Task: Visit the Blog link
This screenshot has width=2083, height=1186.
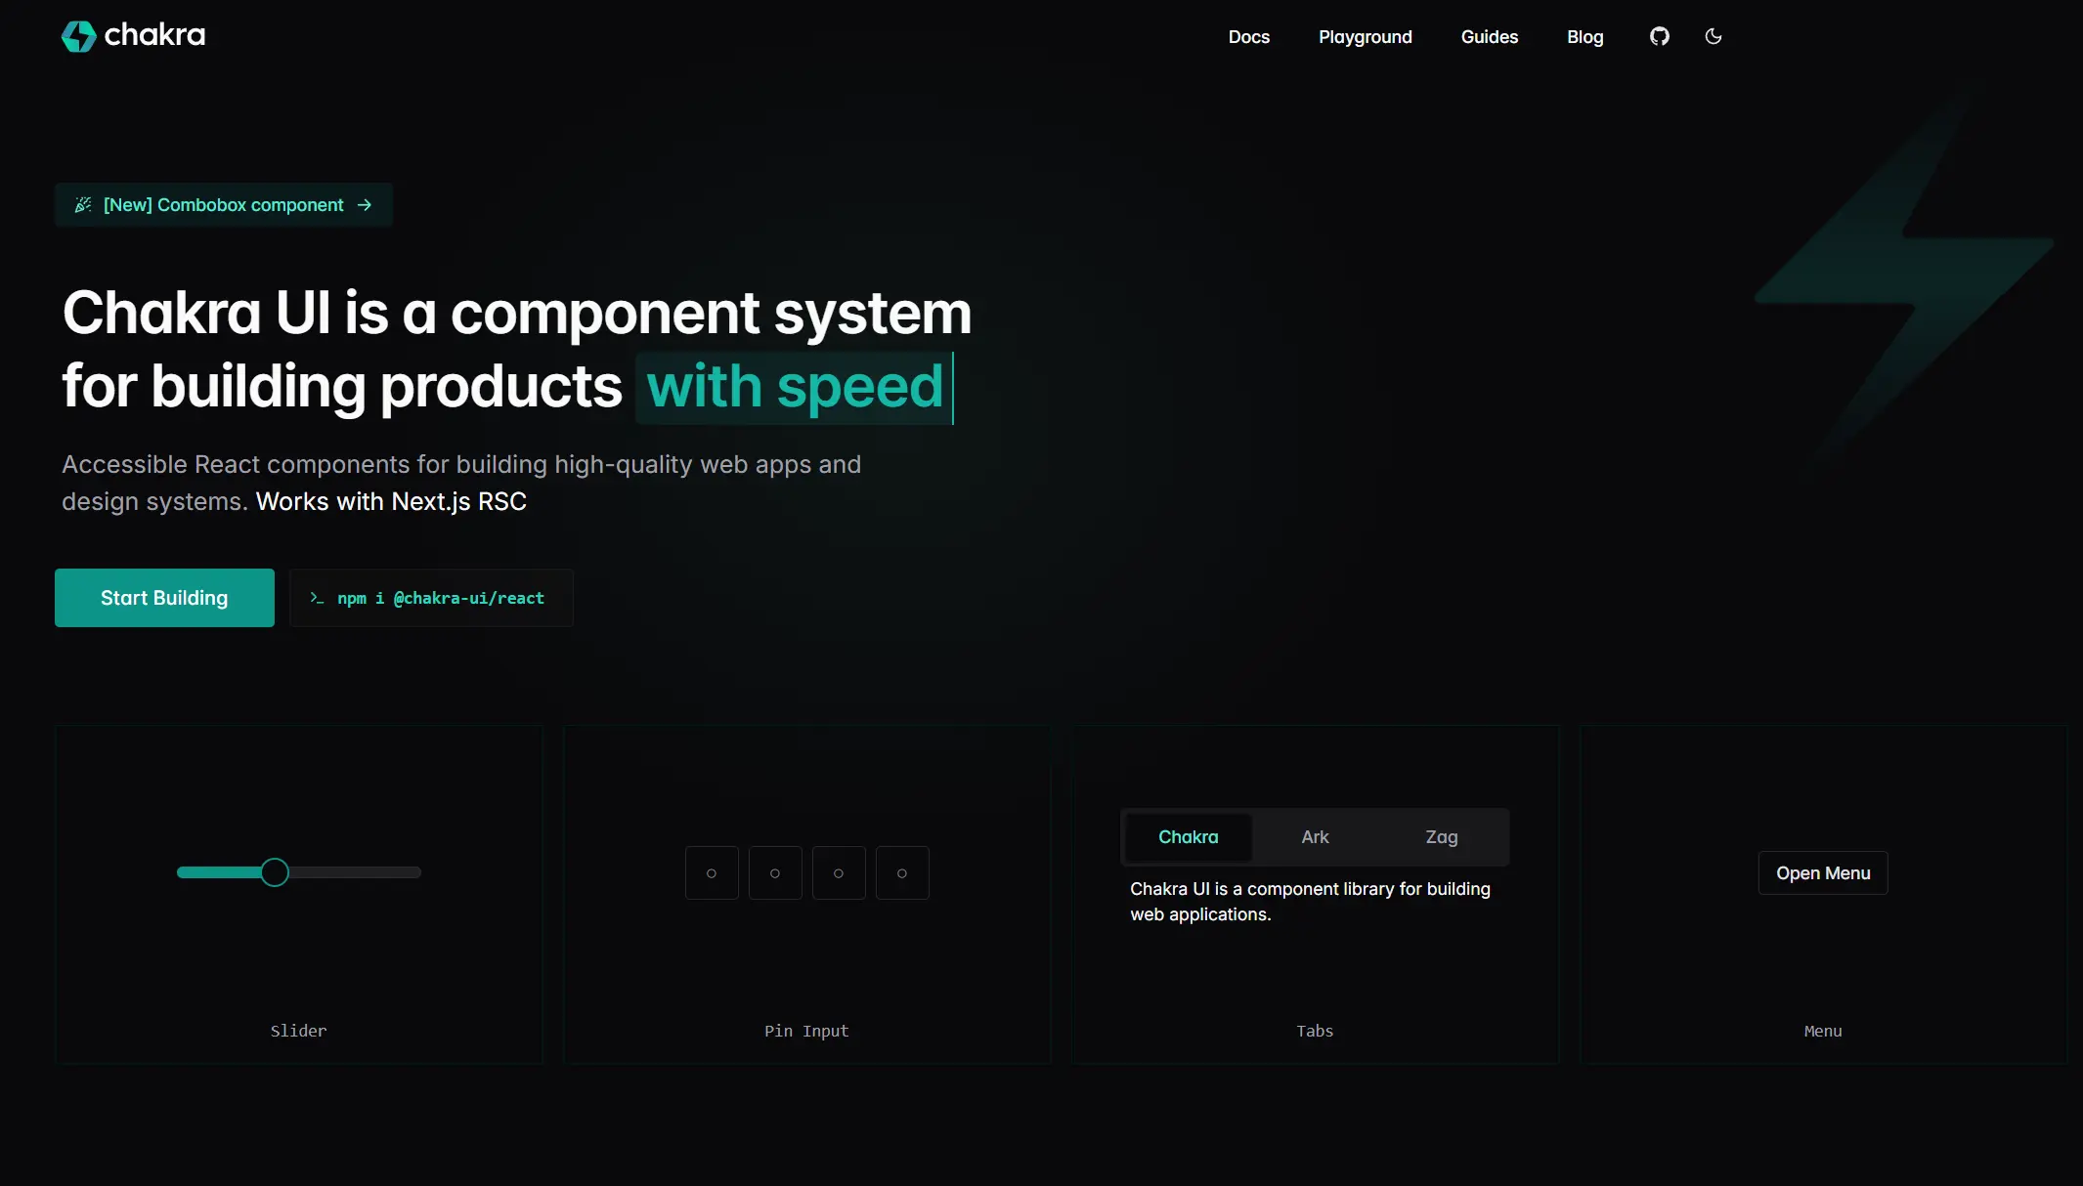Action: [x=1584, y=37]
